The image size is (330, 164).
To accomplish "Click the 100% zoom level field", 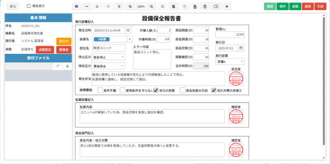I will (141, 6).
